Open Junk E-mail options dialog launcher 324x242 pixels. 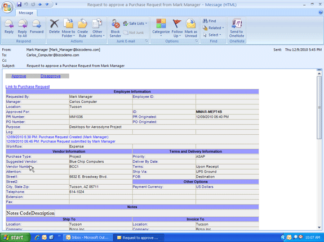147,41
